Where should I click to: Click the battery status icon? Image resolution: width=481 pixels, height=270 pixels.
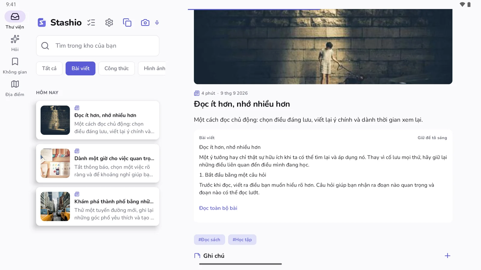point(469,4)
